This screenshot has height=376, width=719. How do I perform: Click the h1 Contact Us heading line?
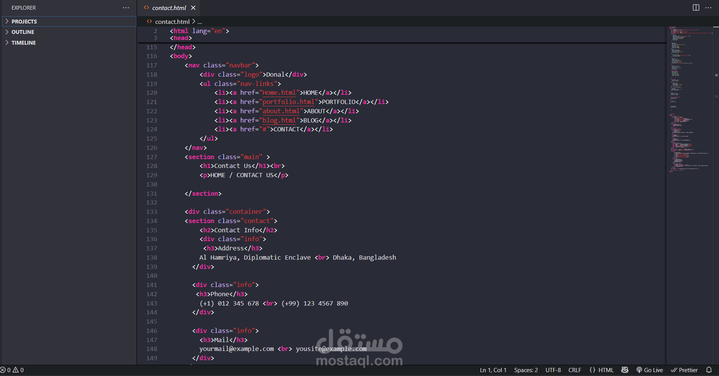pyautogui.click(x=242, y=166)
